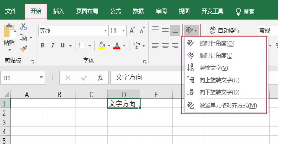Apply red font color A
The image size is (281, 144).
117,46
